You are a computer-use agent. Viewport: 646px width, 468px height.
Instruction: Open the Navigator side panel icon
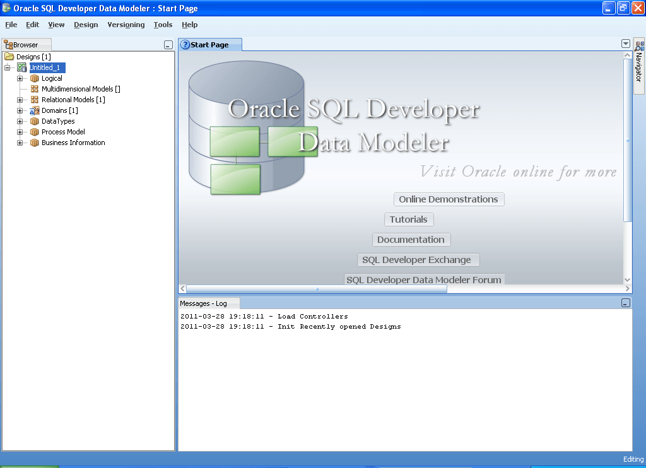click(x=639, y=46)
